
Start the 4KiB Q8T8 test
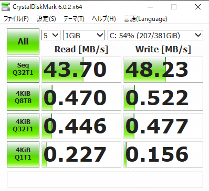(x=23, y=98)
